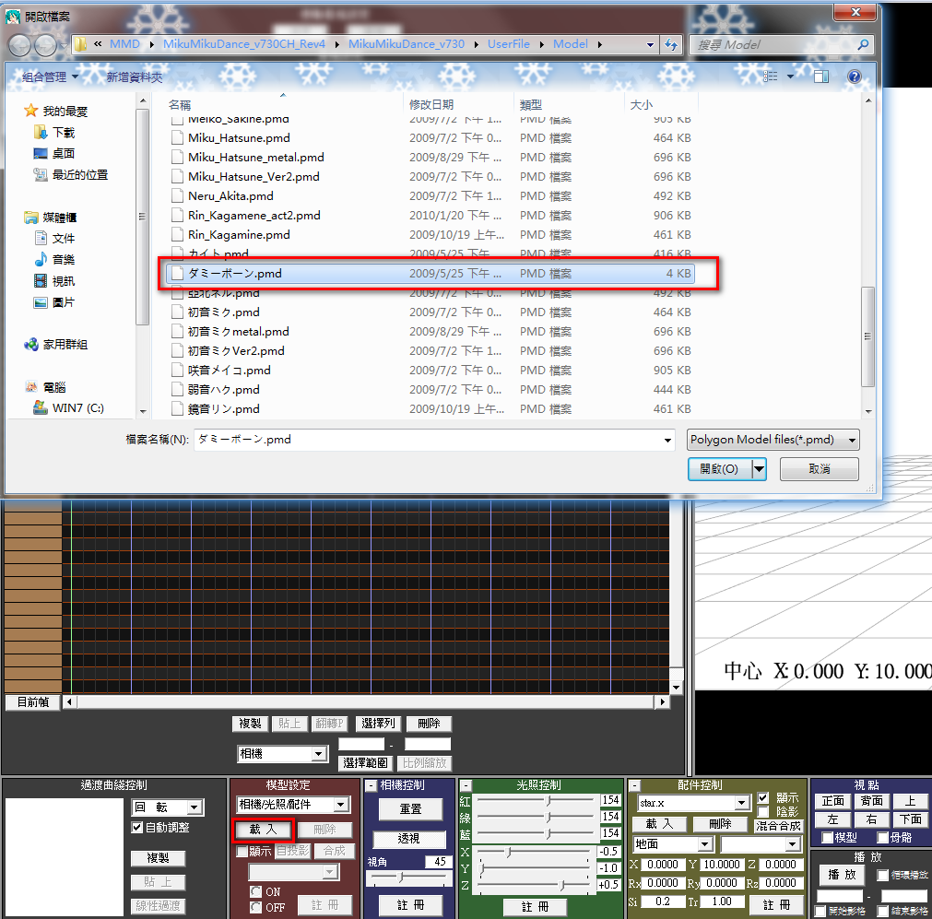Click the 取消 (Cancel) button in the dialog
This screenshot has height=919, width=932.
coord(819,469)
